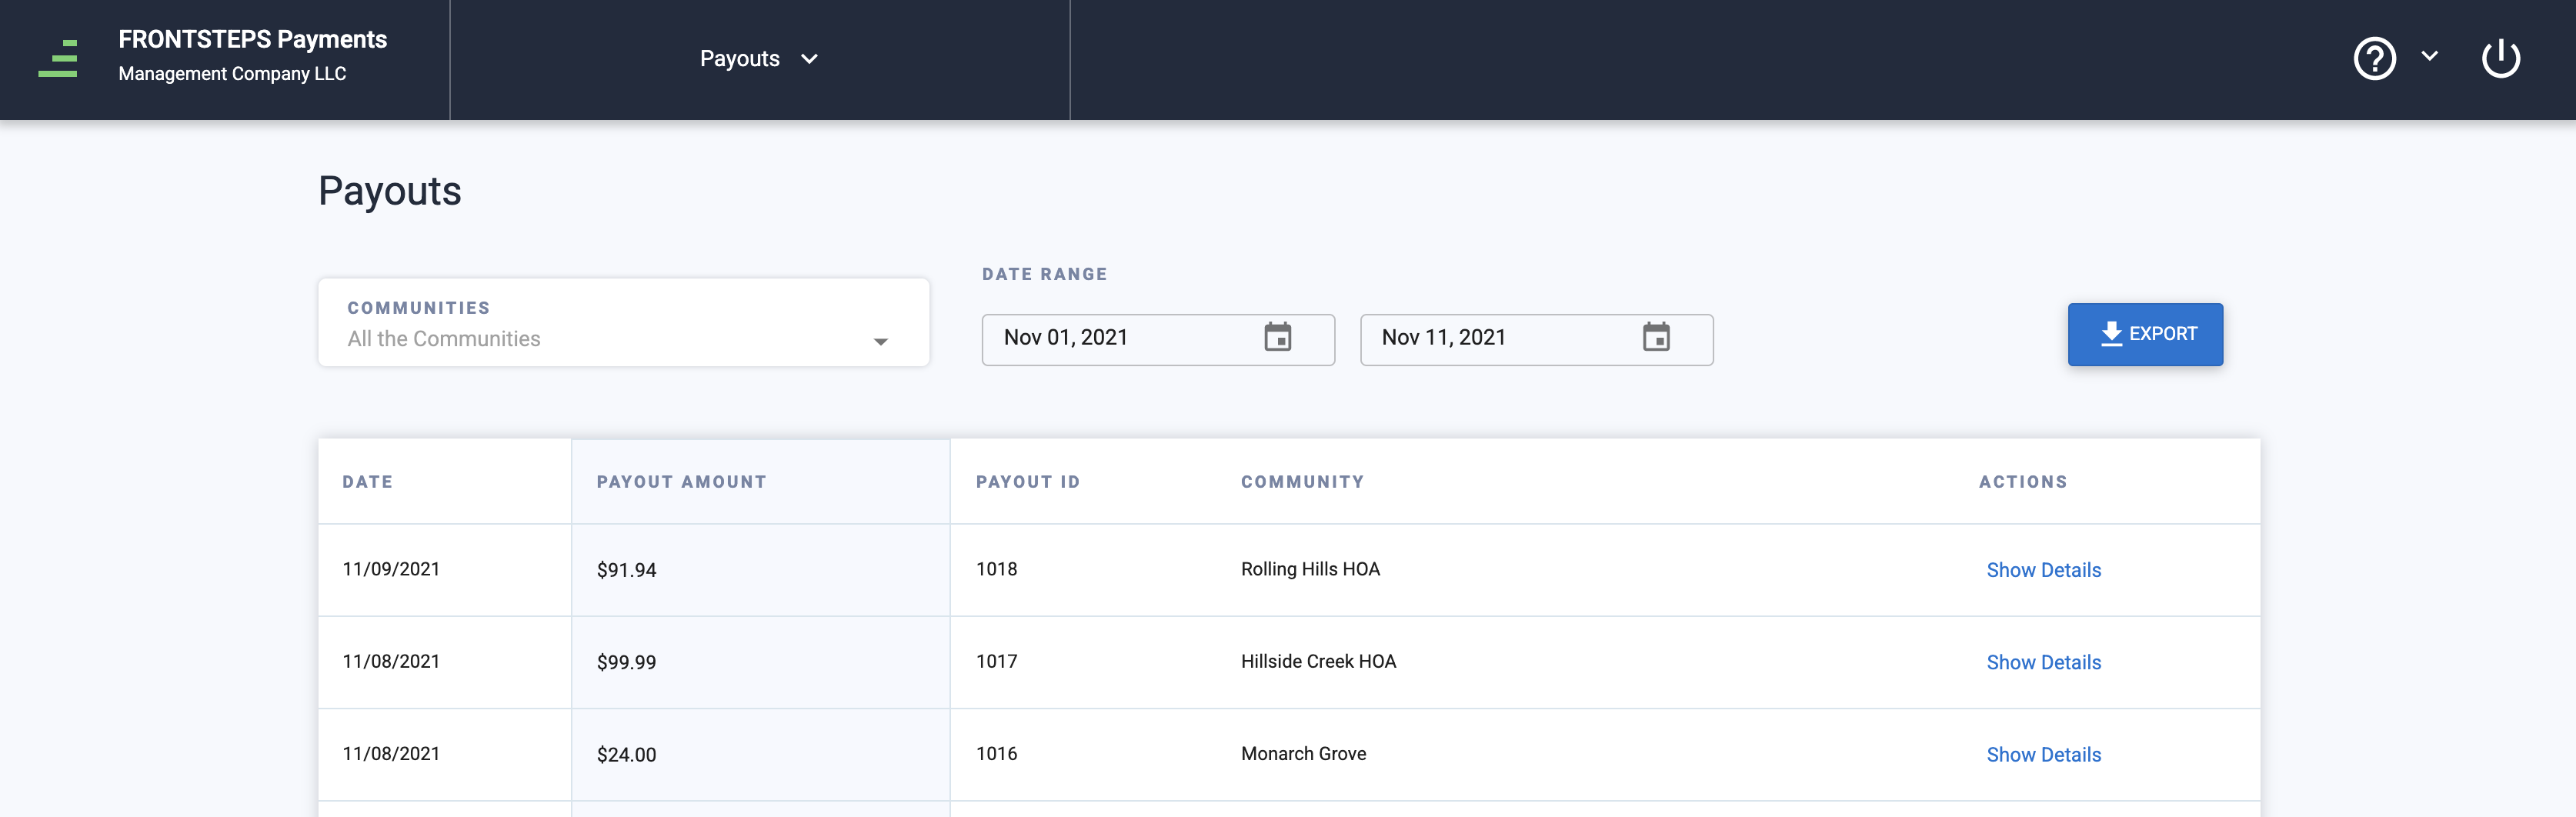The height and width of the screenshot is (817, 2576).
Task: Click the Community column header
Action: [x=1302, y=482]
